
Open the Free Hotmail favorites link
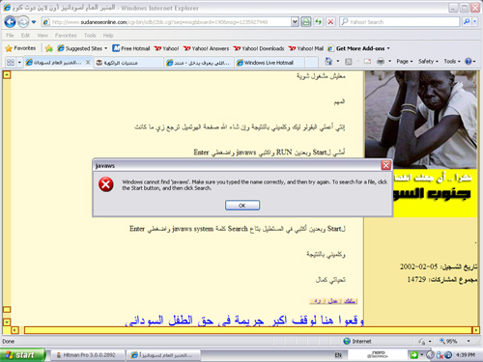pyautogui.click(x=131, y=48)
